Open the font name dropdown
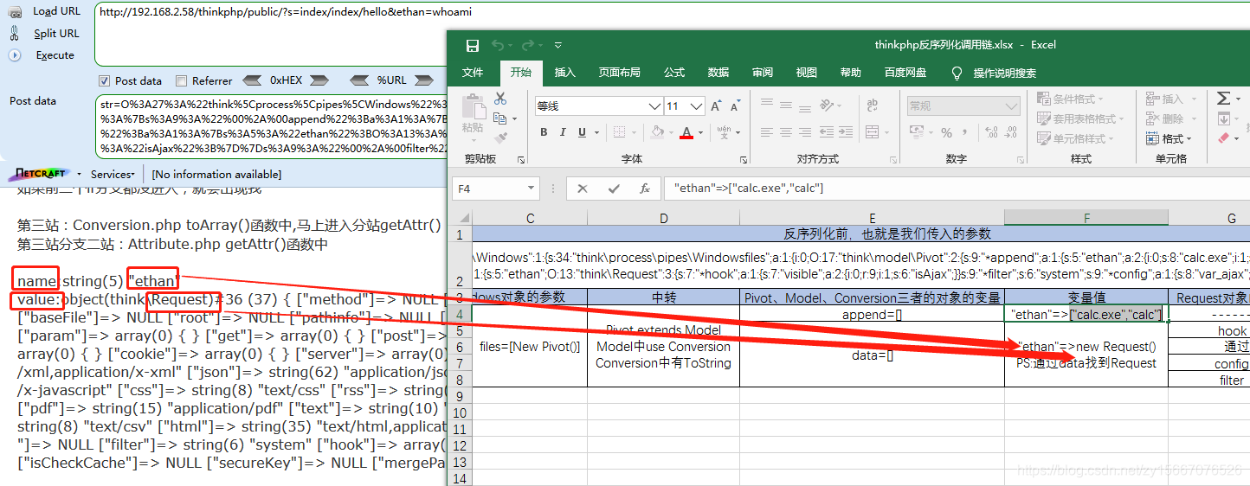This screenshot has width=1250, height=486. click(655, 106)
